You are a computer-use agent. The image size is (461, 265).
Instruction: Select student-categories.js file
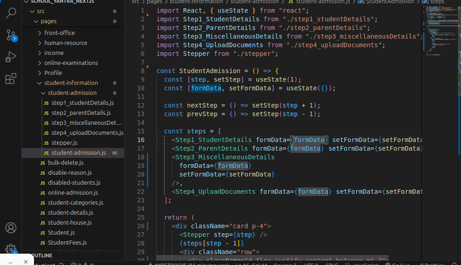[x=75, y=203]
